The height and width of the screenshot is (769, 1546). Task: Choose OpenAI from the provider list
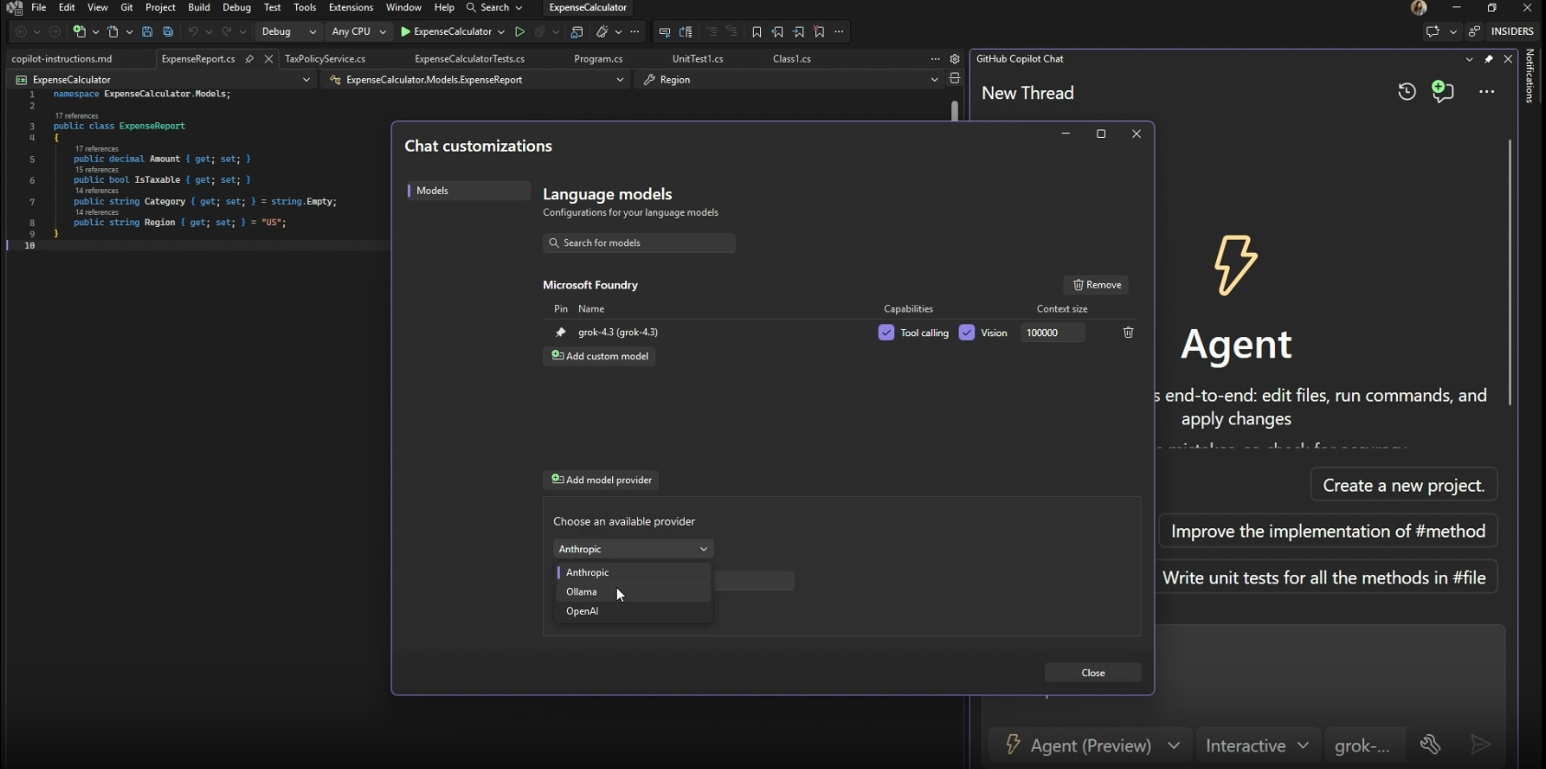[633, 611]
